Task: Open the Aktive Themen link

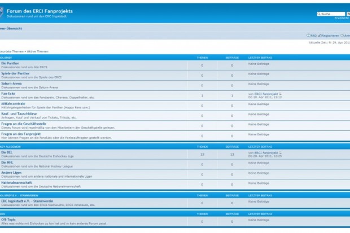Action: [x=37, y=51]
